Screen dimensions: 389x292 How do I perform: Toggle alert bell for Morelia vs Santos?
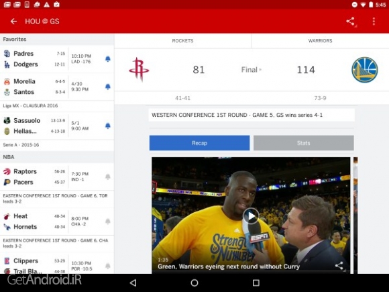tap(108, 87)
